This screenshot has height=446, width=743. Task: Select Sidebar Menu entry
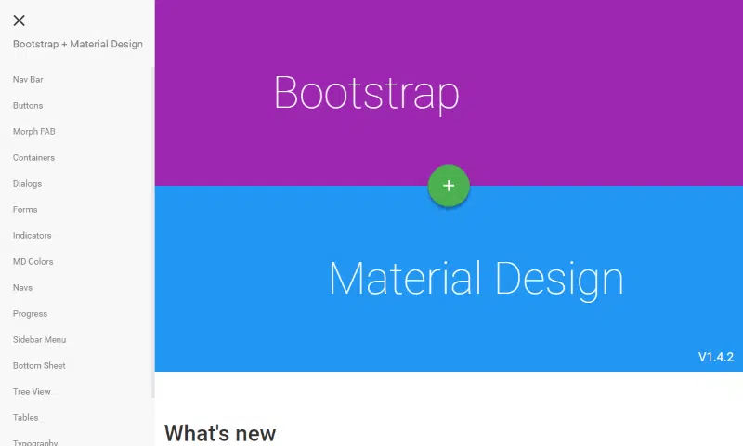point(40,340)
